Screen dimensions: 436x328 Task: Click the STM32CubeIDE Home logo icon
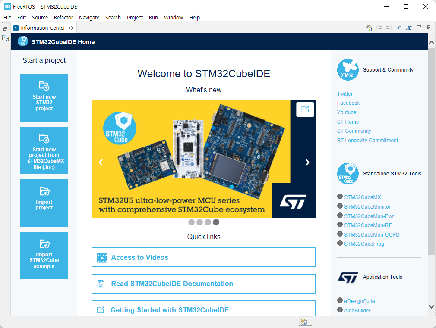pyautogui.click(x=23, y=41)
